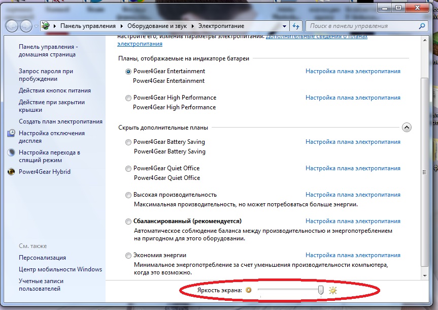Click Планы, отображаемые на индикаторе батареи heading
The height and width of the screenshot is (310, 438).
point(184,58)
